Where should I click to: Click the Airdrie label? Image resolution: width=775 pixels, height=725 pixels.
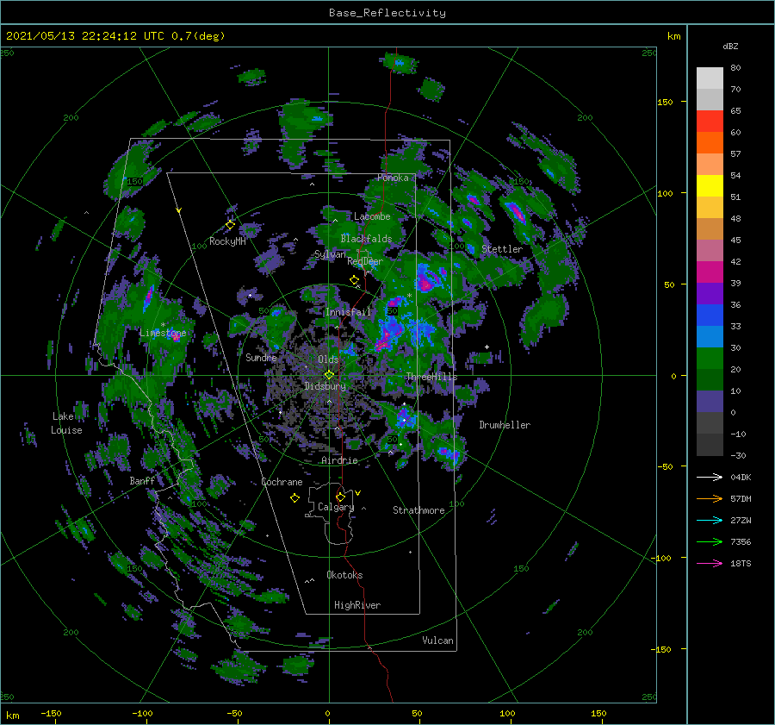[339, 460]
